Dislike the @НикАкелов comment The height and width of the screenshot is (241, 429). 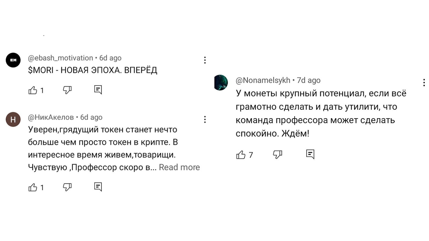pos(67,187)
